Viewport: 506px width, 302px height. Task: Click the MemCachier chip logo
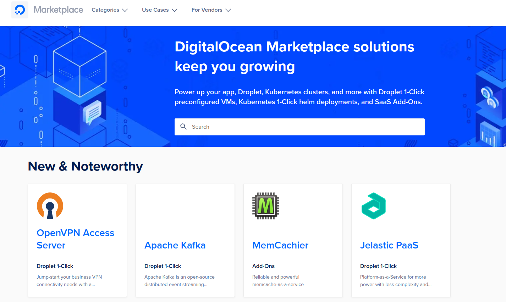click(x=266, y=206)
